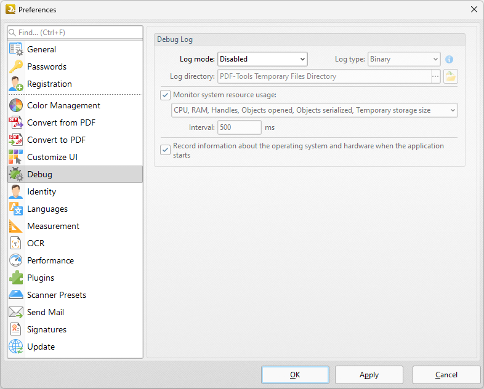Toggle Monitor system resource usage checkbox
Image resolution: width=484 pixels, height=389 pixels.
point(165,95)
